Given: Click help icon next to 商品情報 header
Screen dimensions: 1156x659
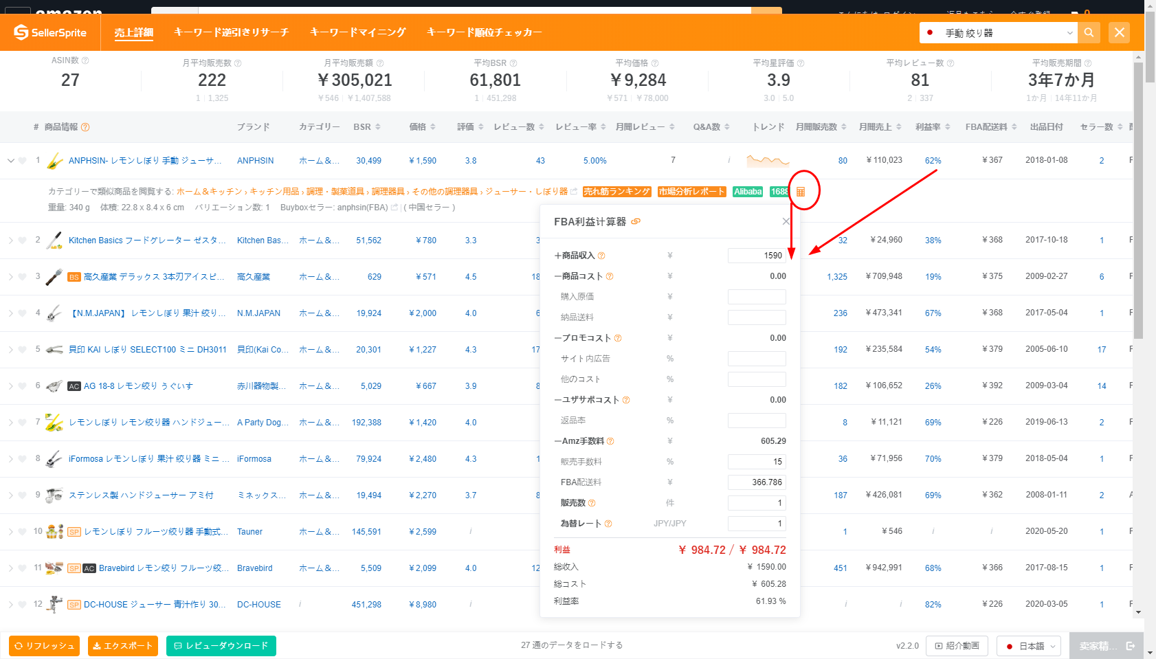Looking at the screenshot, I should [x=85, y=127].
